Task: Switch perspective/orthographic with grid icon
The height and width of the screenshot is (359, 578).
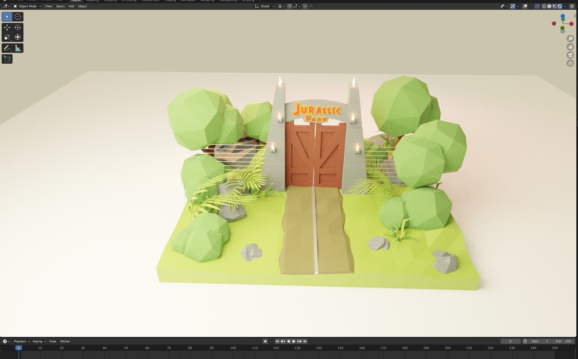Action: (x=570, y=63)
